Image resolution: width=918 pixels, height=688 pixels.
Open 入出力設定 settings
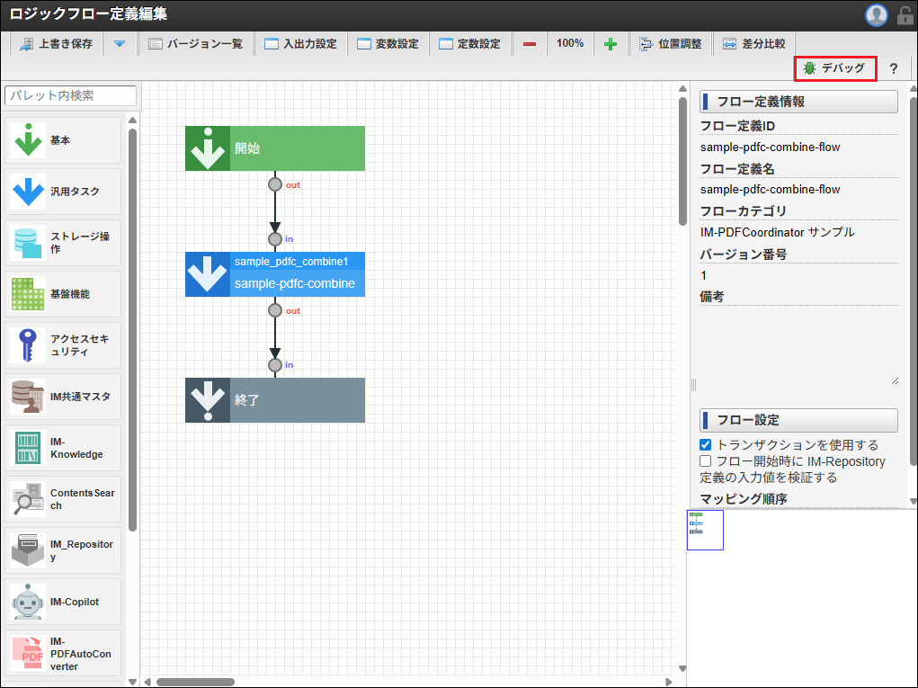coord(301,44)
